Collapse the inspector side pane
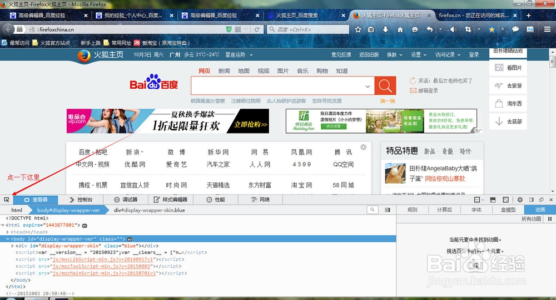Screen dimensions: 556x300 point(388,210)
